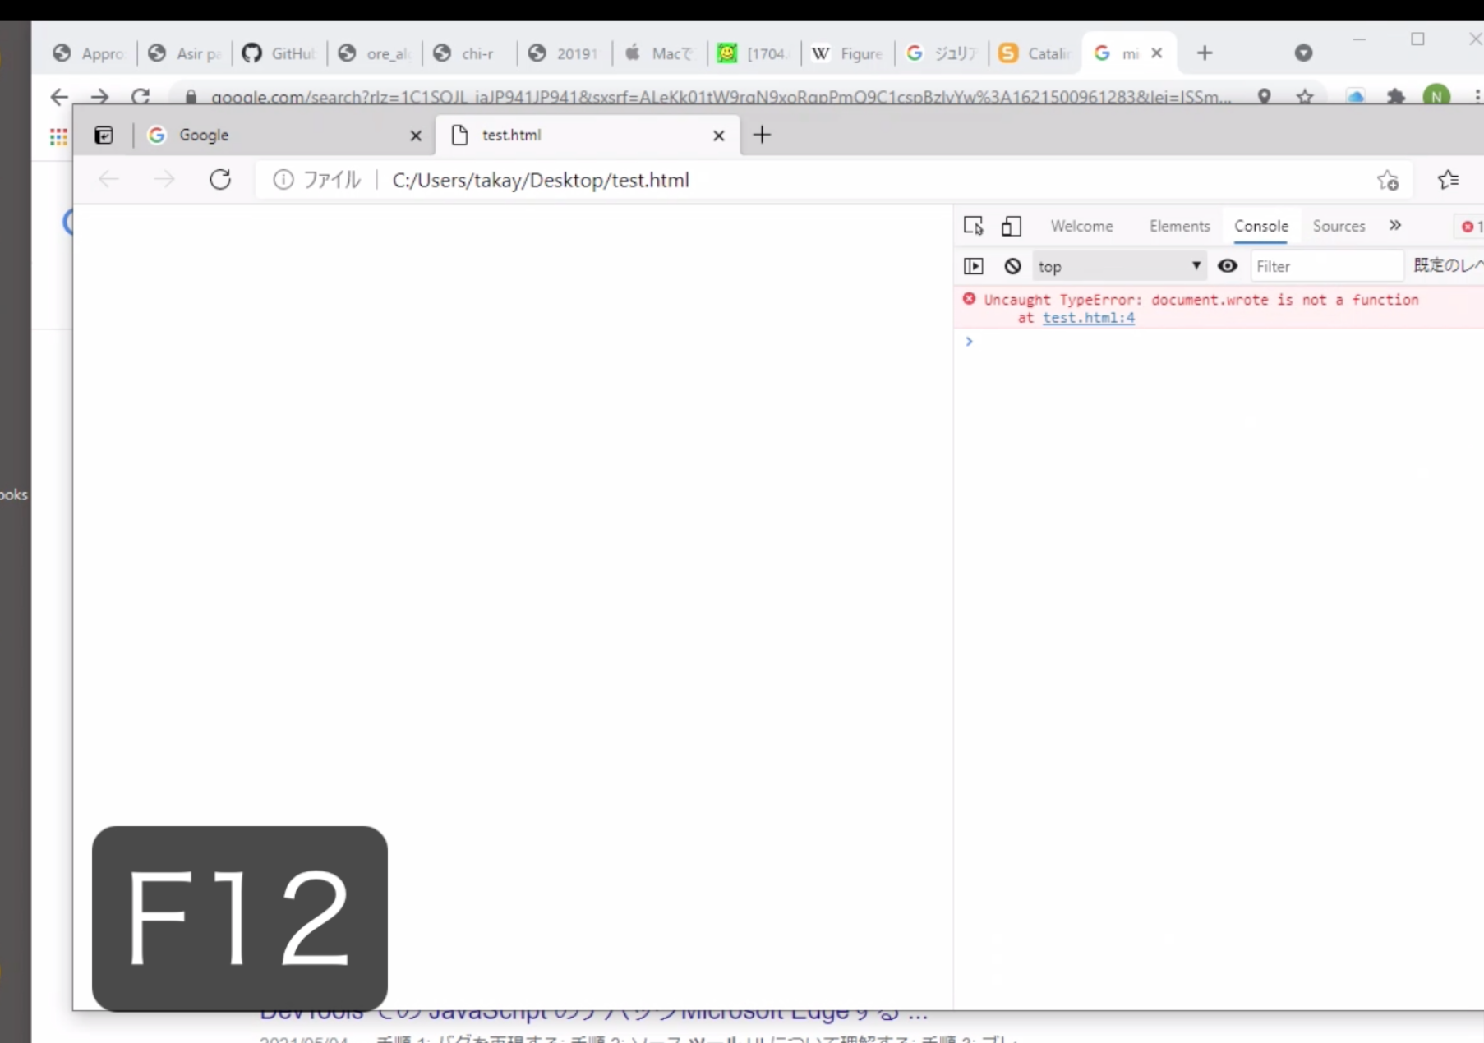Switch to the chi-r tab in Chrome
The image size is (1484, 1043).
click(470, 53)
